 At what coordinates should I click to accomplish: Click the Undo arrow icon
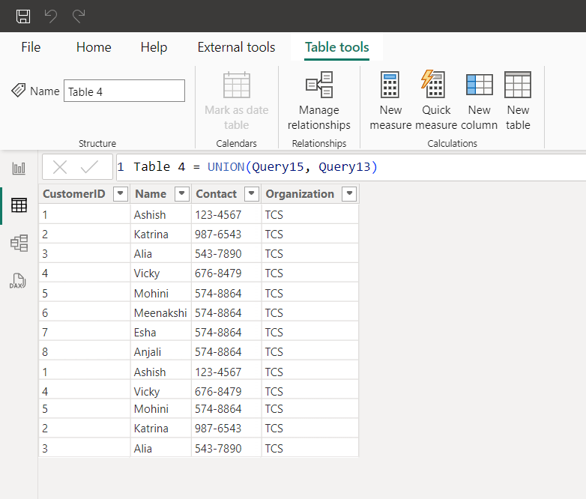(51, 16)
